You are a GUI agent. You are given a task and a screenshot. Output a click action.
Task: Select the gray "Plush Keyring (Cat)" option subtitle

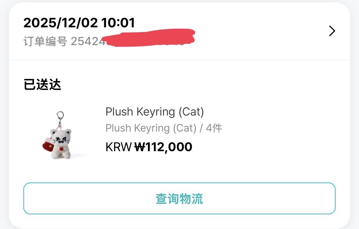[151, 128]
